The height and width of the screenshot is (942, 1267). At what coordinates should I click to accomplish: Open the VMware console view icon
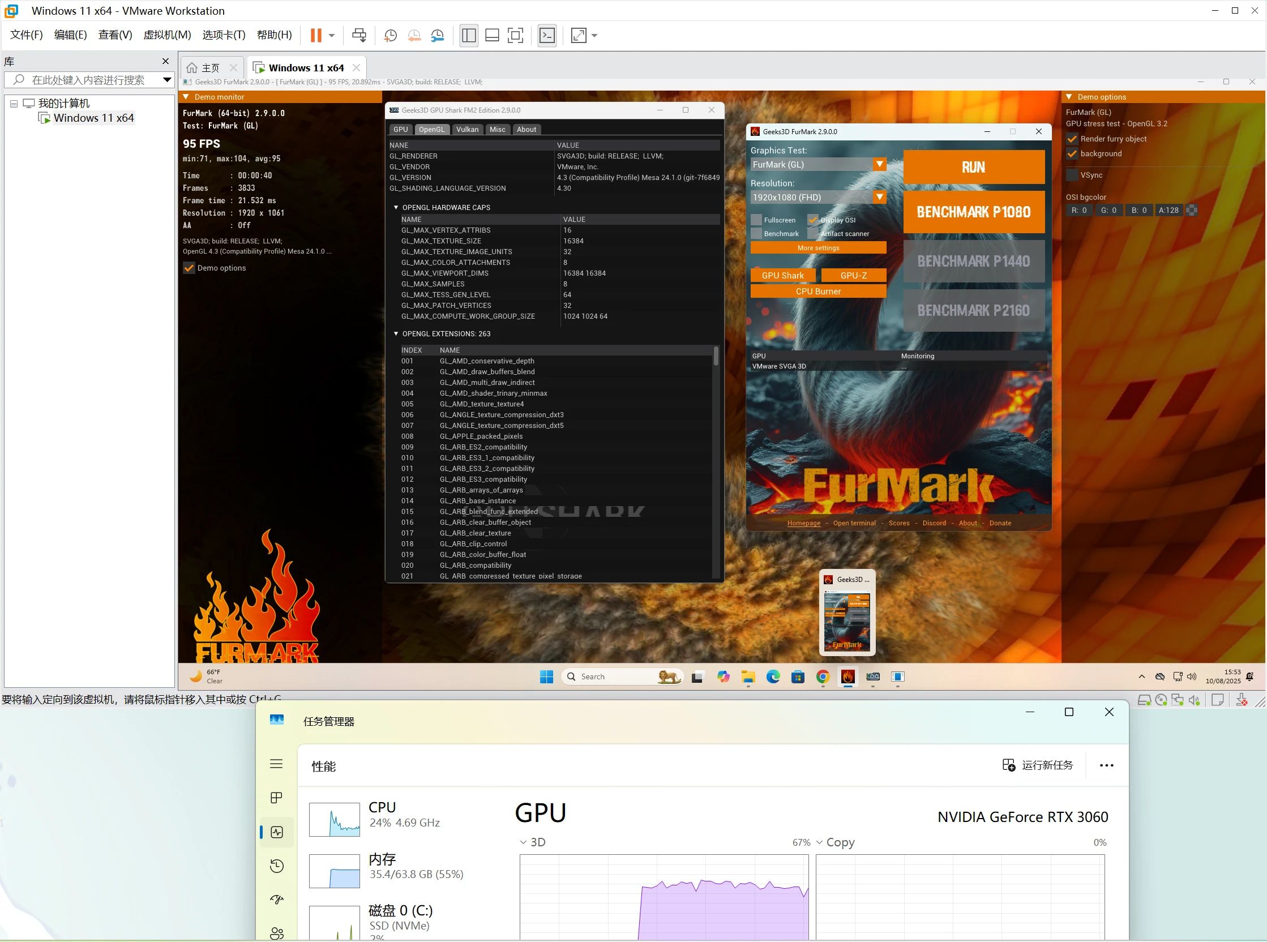[547, 35]
